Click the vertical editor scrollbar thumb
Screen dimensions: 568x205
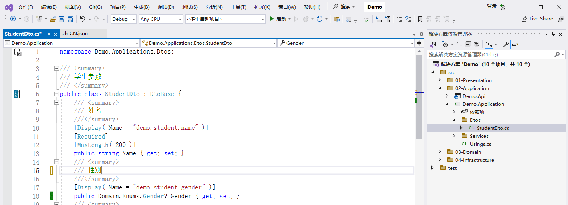[x=419, y=97]
